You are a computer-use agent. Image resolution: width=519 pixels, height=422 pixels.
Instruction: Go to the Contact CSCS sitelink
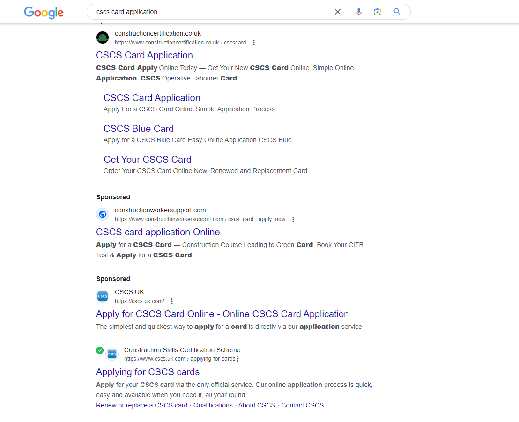302,405
